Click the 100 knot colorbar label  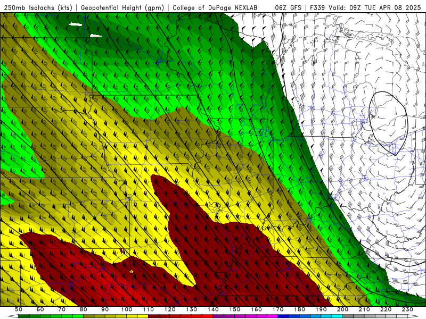127,309
